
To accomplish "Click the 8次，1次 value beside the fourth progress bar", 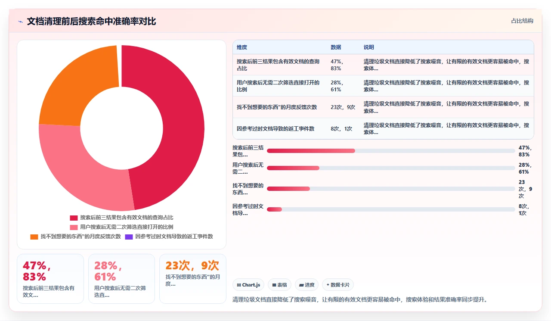I will pos(524,209).
